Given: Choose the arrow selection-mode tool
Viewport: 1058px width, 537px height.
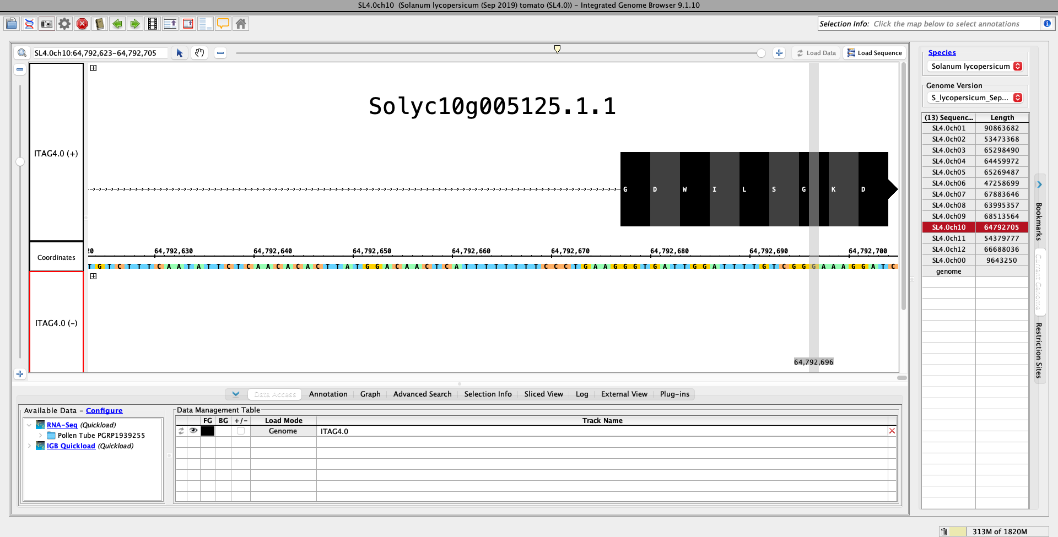Looking at the screenshot, I should [180, 53].
